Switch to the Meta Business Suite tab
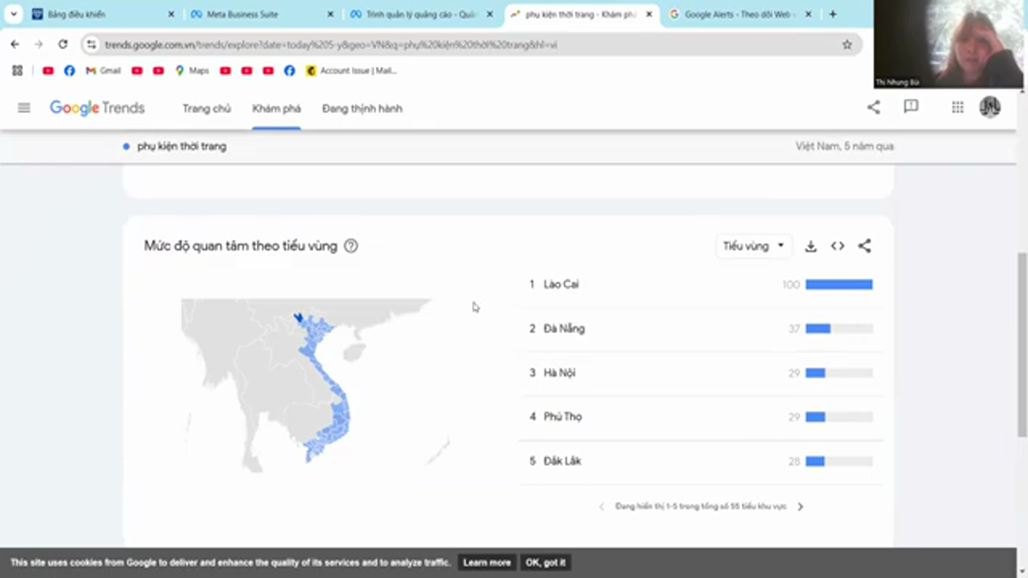The image size is (1028, 578). pyautogui.click(x=261, y=14)
